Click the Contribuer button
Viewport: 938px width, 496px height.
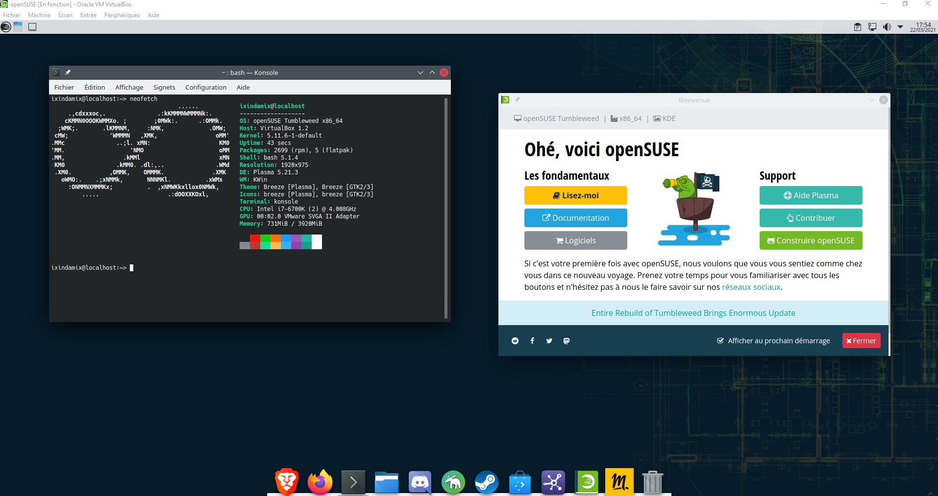(x=811, y=218)
